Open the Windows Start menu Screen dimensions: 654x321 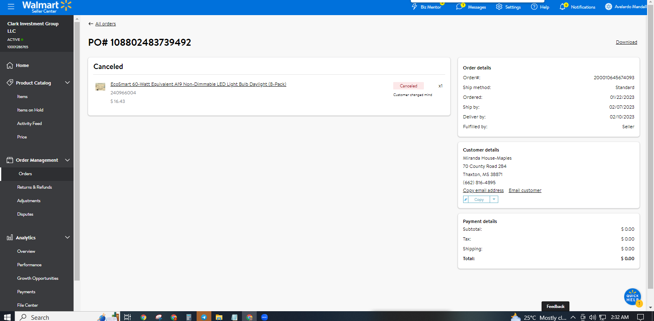[7, 317]
